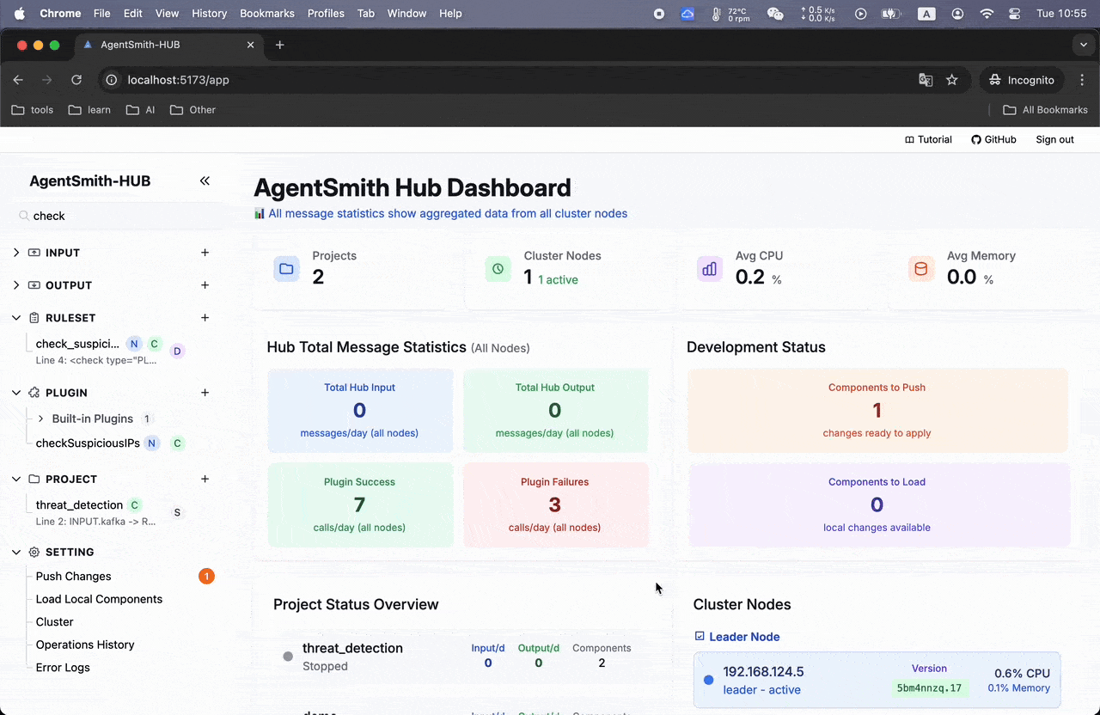Image resolution: width=1100 pixels, height=715 pixels.
Task: Expand the OUTPUT section
Action: click(16, 285)
